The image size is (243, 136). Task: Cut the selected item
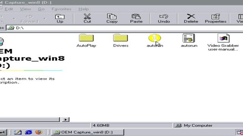coord(87,19)
